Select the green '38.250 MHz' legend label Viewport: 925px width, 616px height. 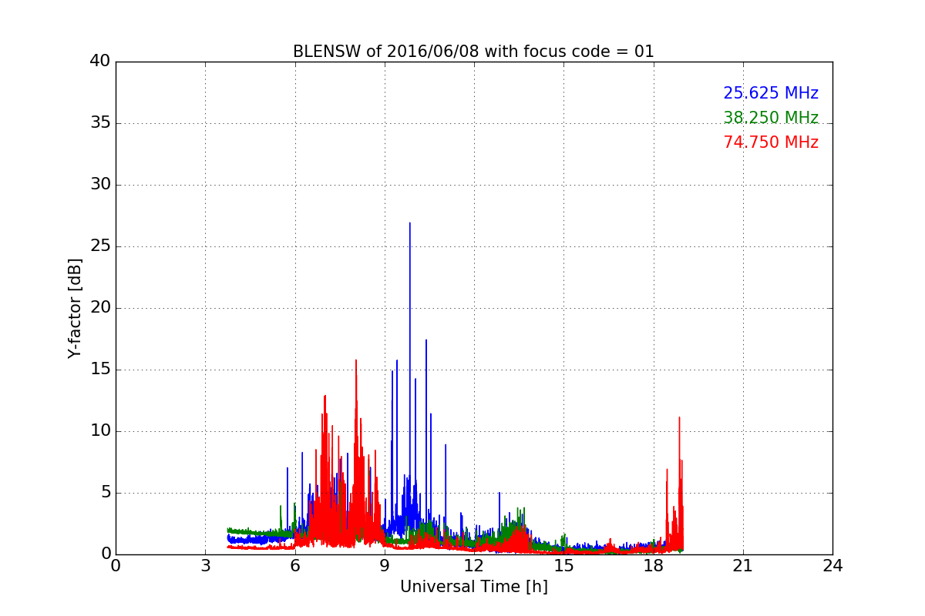click(x=771, y=118)
